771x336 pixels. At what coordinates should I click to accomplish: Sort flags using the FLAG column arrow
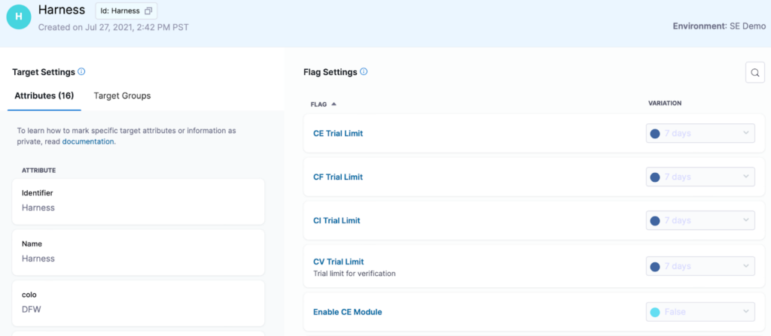coord(334,104)
